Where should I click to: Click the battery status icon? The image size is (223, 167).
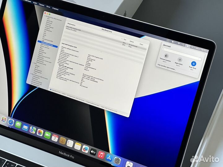point(173,42)
